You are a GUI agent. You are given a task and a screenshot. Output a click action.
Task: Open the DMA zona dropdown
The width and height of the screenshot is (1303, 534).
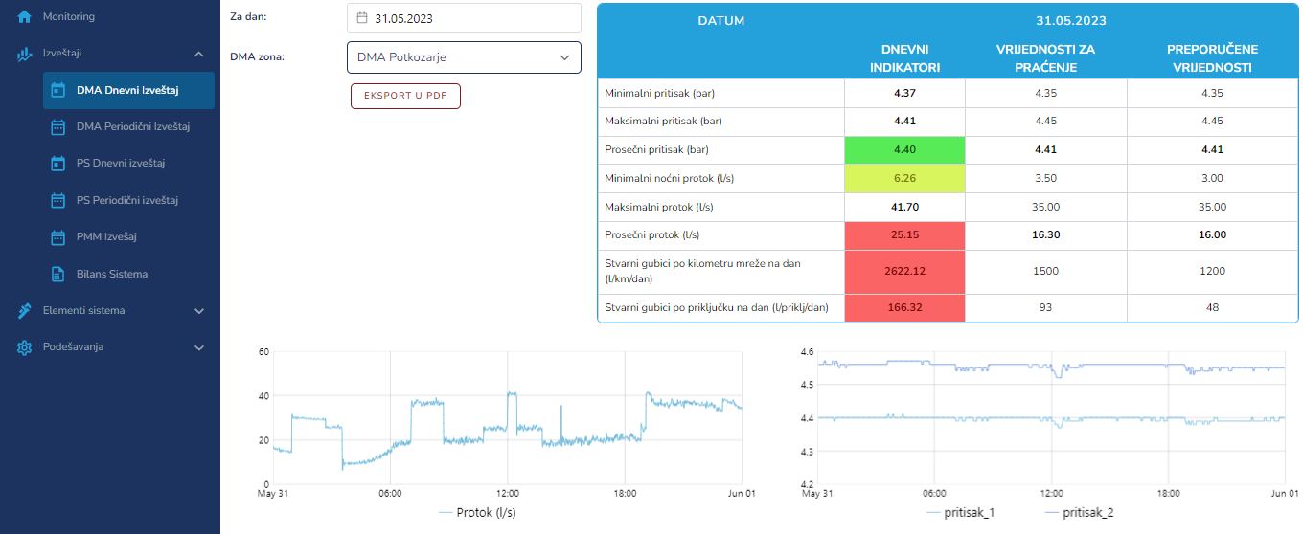464,57
